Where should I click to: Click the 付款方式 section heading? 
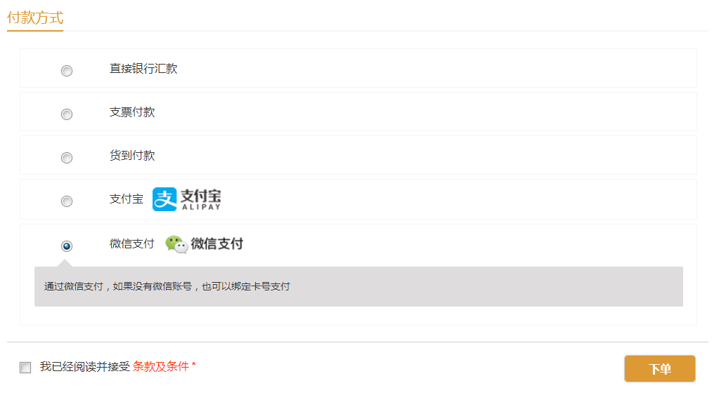pyautogui.click(x=35, y=18)
